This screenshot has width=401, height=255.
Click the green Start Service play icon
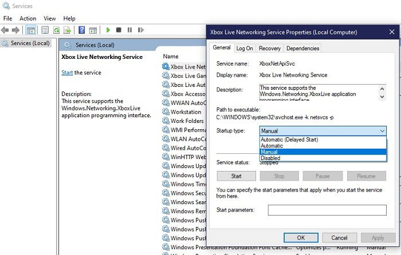pos(108,30)
